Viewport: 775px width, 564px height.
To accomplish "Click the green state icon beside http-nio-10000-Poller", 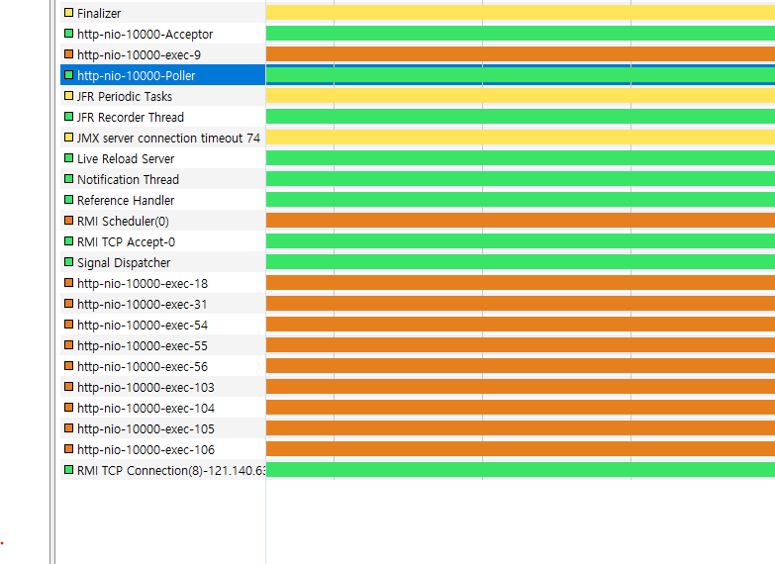I will tap(68, 74).
